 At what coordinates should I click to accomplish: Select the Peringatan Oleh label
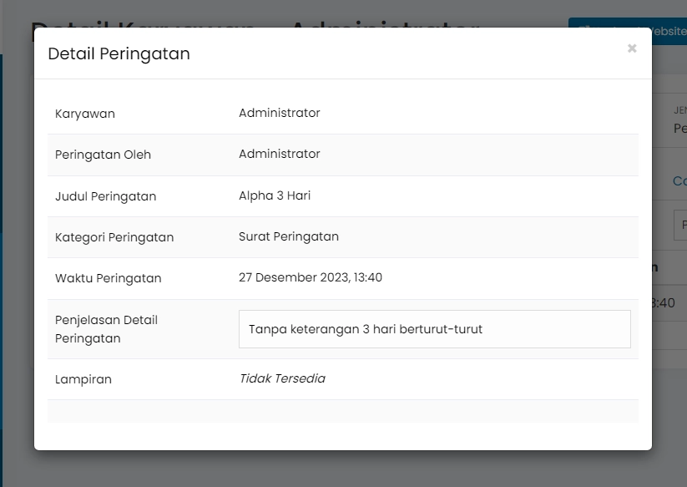click(x=103, y=155)
